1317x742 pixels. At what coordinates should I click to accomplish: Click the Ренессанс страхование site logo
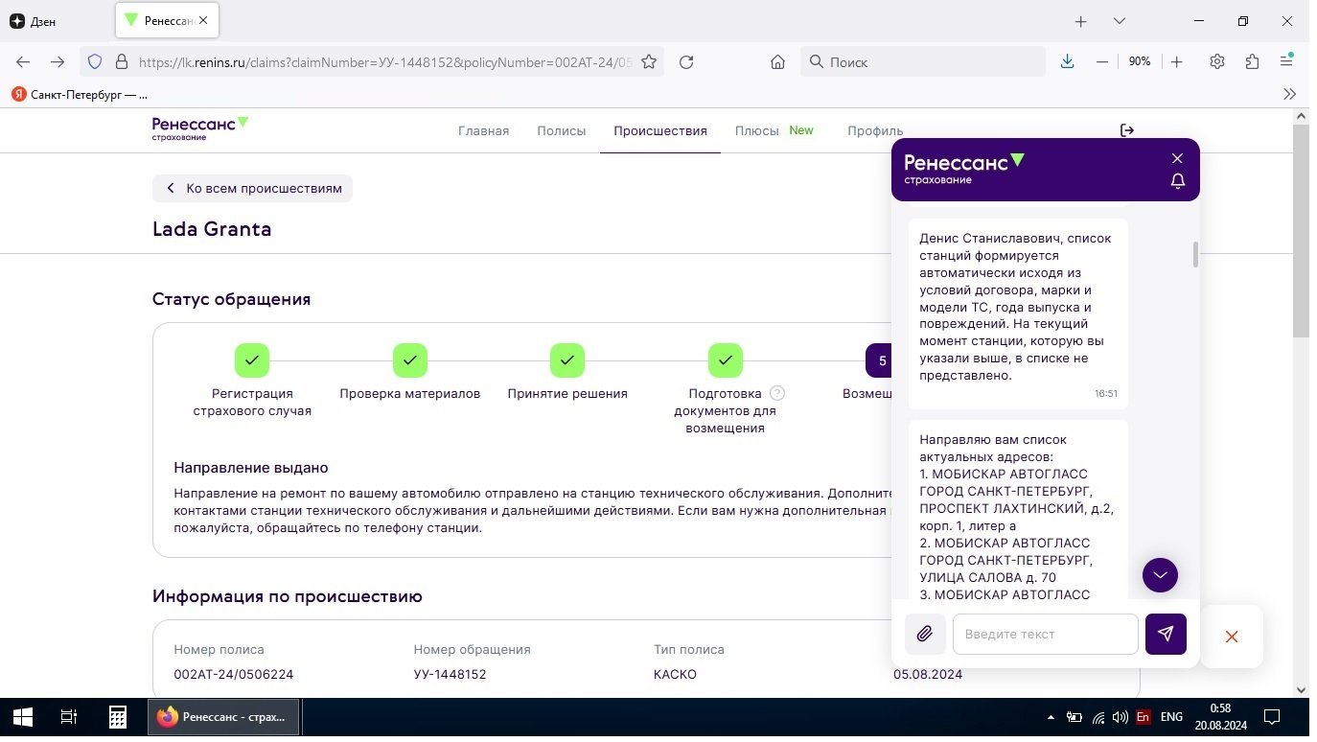coord(200,128)
